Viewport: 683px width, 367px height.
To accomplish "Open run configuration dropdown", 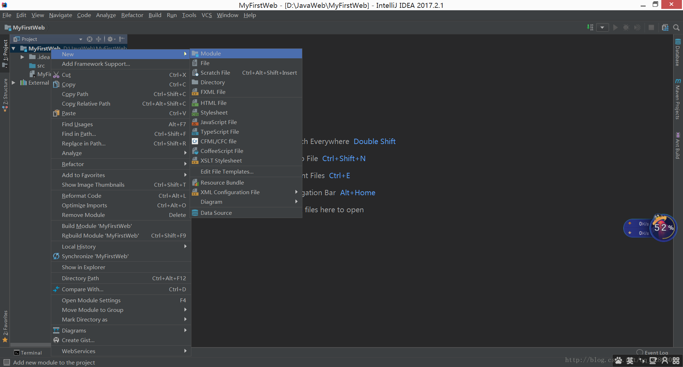I will pyautogui.click(x=602, y=27).
